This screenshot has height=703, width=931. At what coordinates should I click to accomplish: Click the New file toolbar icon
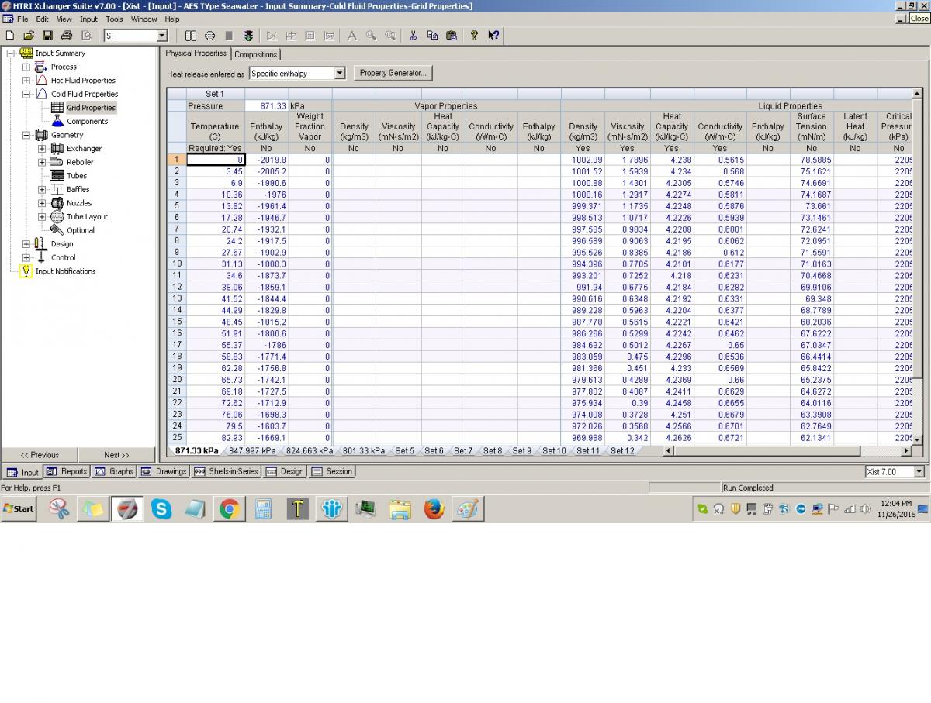[9, 36]
